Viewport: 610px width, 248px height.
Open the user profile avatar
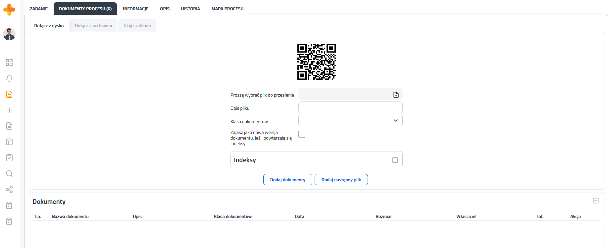click(x=9, y=34)
